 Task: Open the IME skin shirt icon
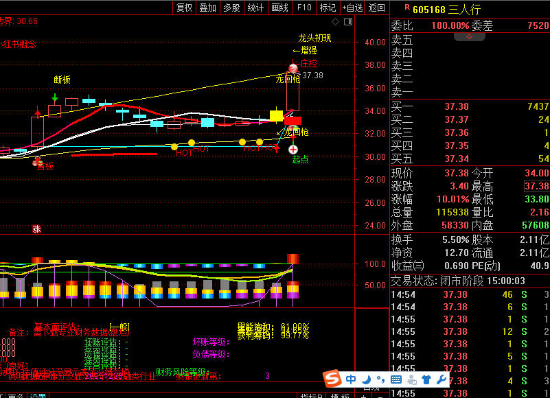(425, 379)
